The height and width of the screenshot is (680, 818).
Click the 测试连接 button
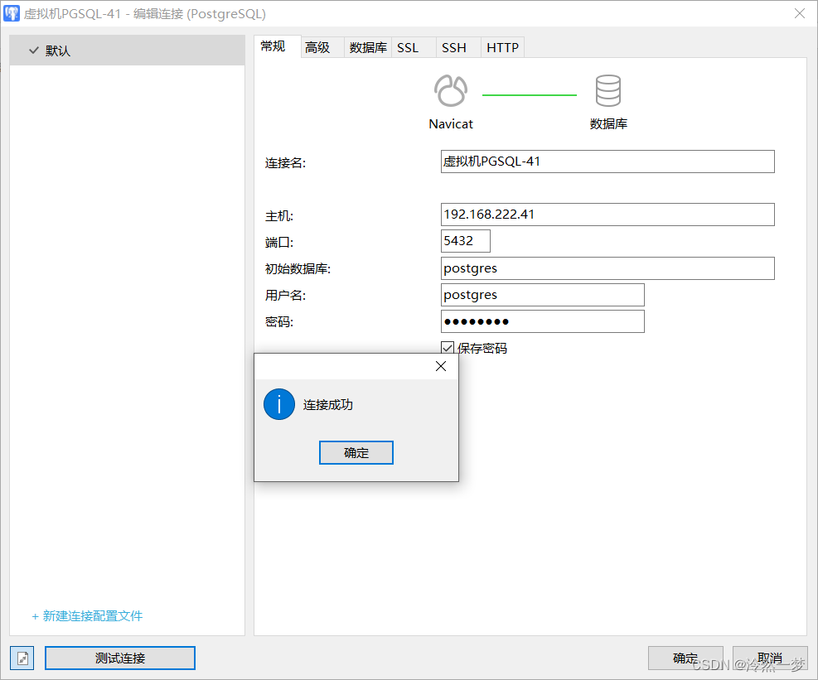(x=120, y=658)
